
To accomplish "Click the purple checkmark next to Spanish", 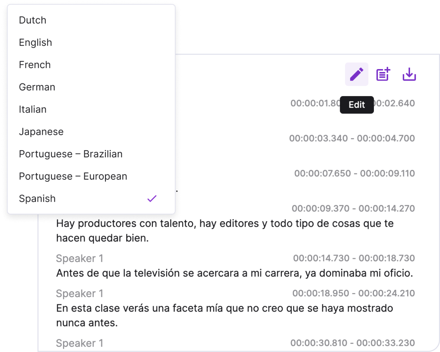I will click(152, 198).
